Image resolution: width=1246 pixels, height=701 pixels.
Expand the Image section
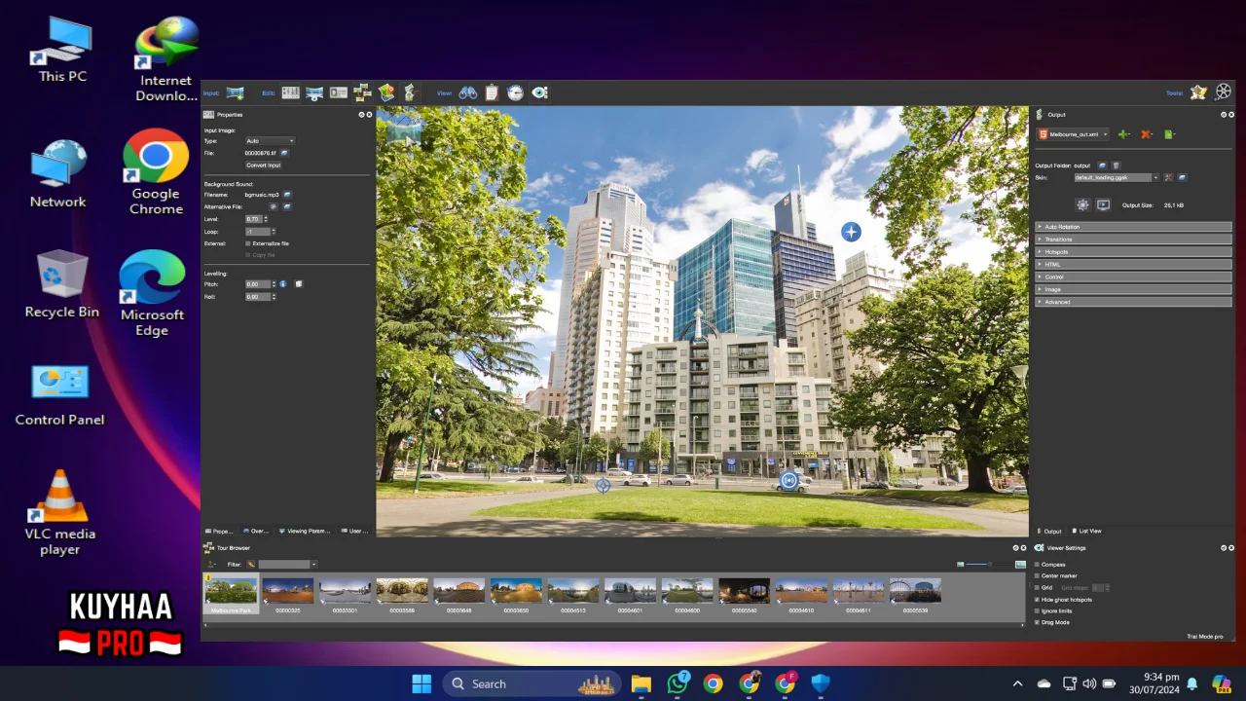[1134, 289]
